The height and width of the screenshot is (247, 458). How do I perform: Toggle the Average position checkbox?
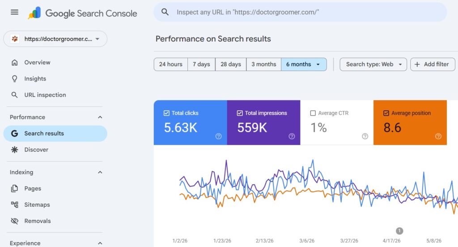[x=386, y=113]
